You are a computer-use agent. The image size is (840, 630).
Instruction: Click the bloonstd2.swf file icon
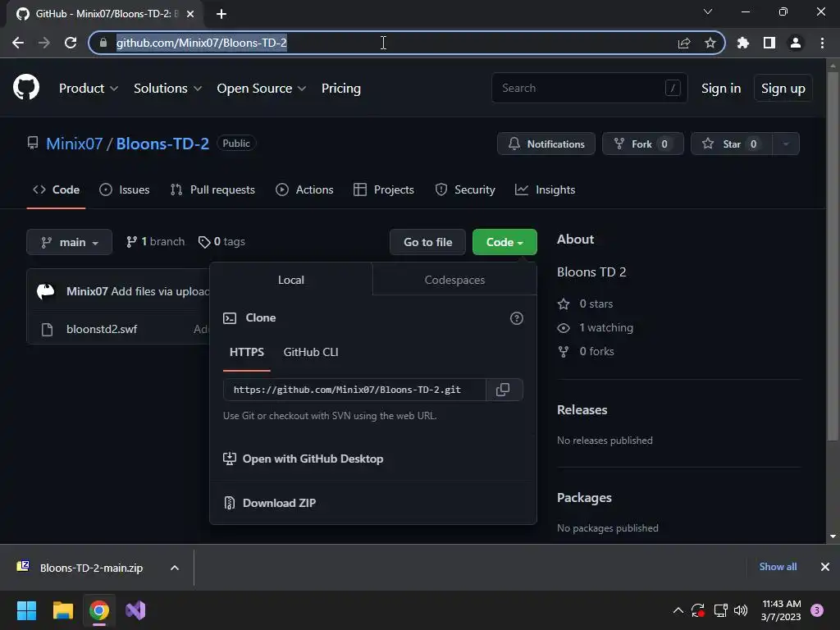[x=47, y=329]
